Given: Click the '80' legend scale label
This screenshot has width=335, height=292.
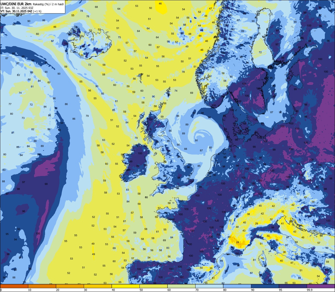Looking at the screenshot, I should [225, 290].
